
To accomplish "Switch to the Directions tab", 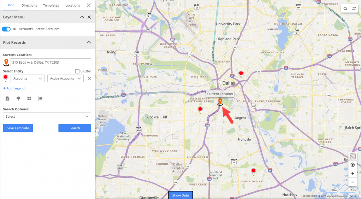I will click(29, 5).
